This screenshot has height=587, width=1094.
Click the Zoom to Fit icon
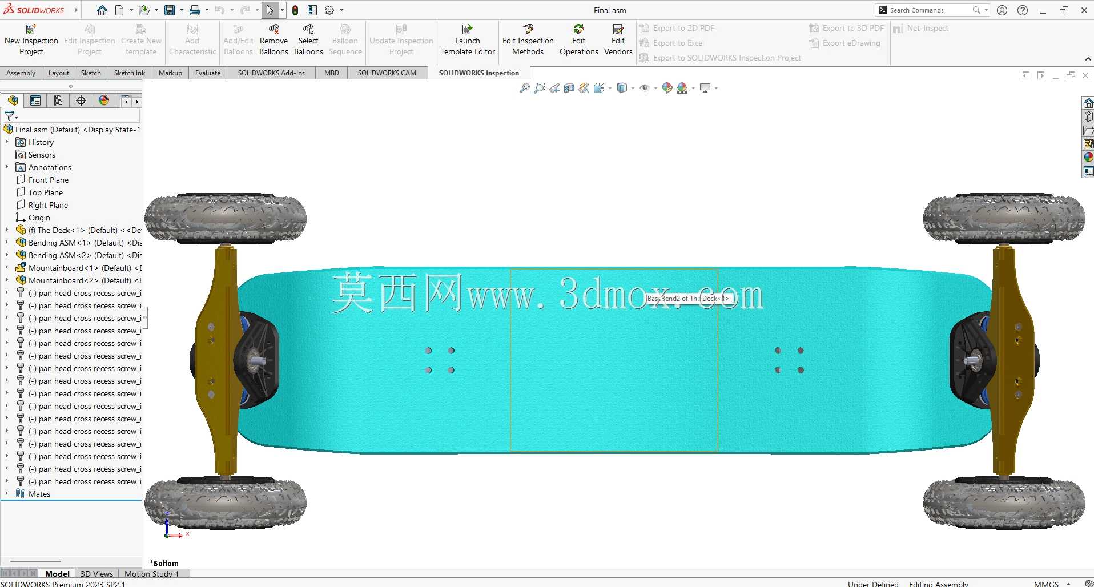click(524, 88)
